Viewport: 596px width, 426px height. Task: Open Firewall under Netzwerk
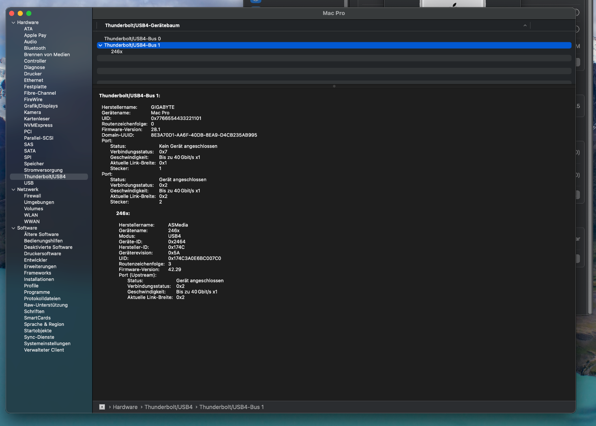pyautogui.click(x=32, y=196)
